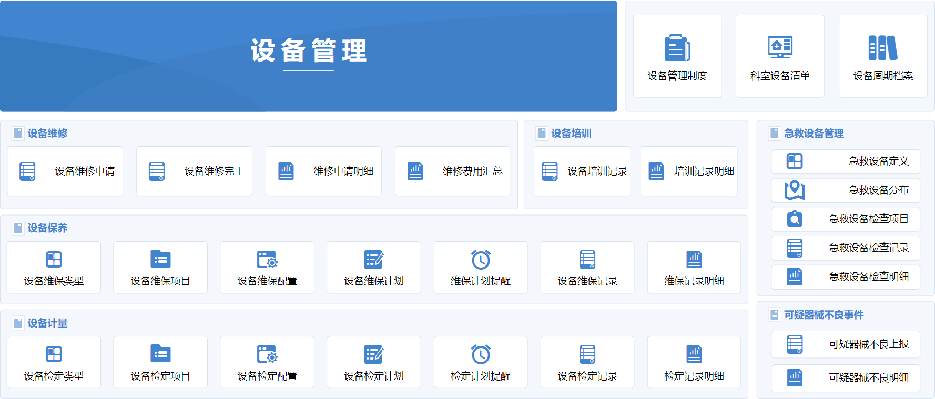Open 维保记录明细 label

(x=694, y=281)
